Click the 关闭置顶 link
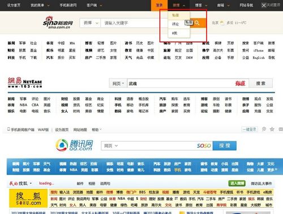Screen dimensions: 283x214 (x=273, y=5)
